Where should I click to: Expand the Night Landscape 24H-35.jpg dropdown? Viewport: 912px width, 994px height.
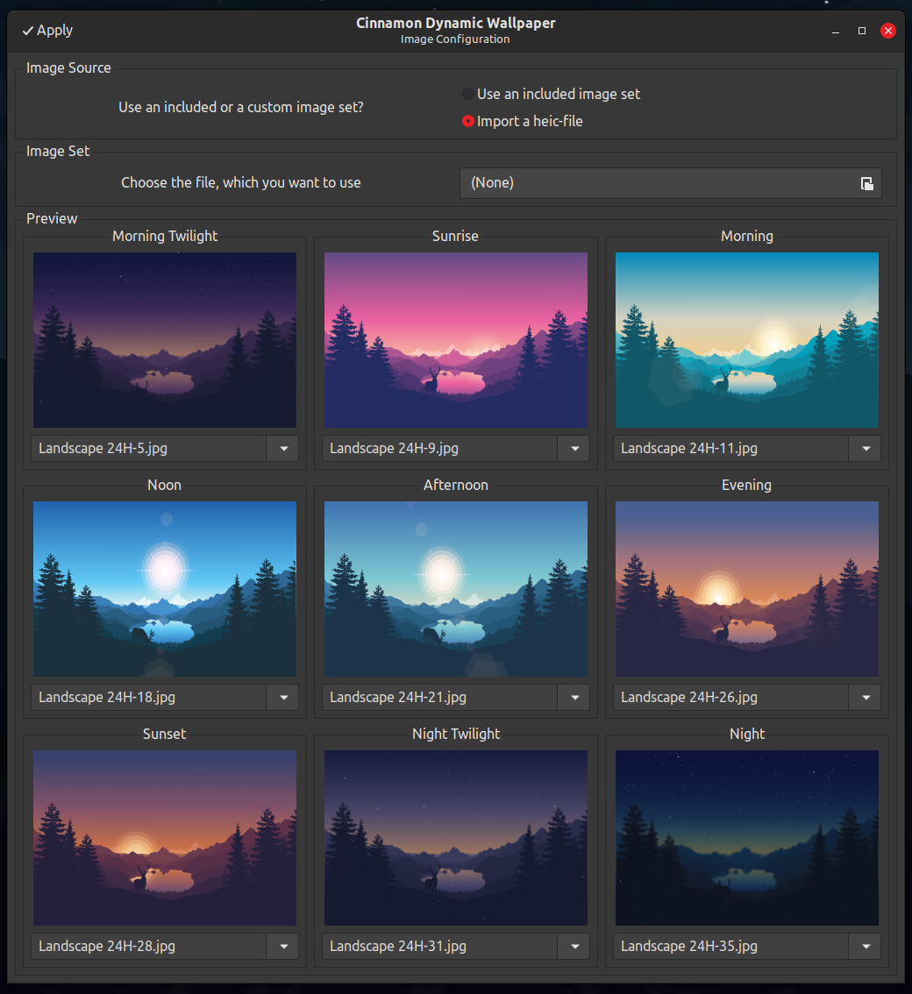coord(866,947)
